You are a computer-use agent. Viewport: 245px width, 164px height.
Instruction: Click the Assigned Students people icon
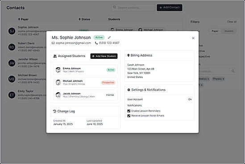55,56
